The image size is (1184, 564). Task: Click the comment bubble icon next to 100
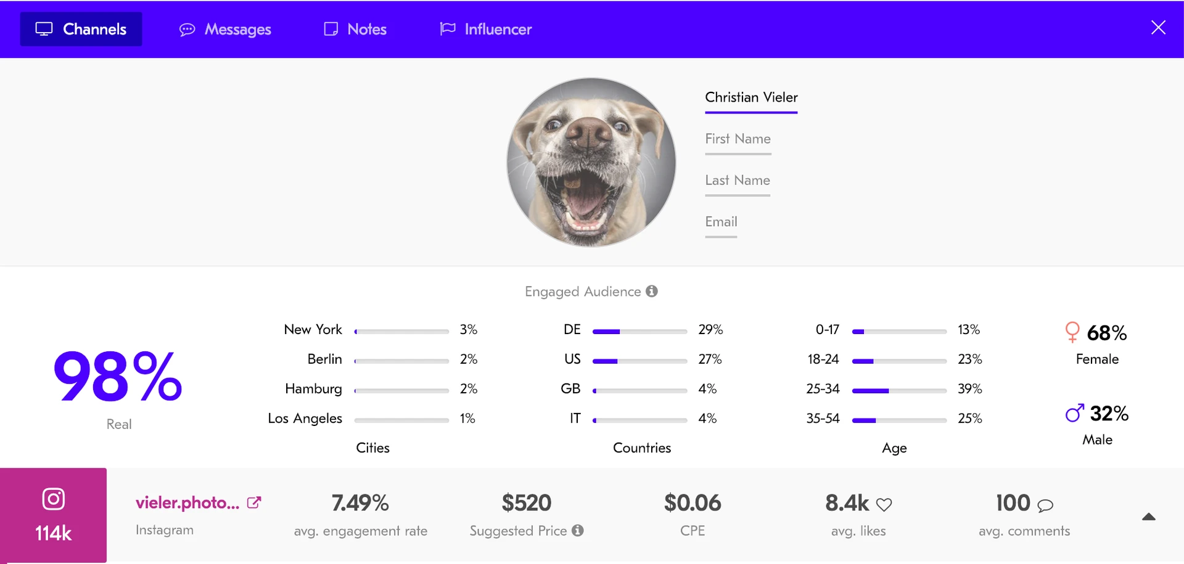[1045, 505]
